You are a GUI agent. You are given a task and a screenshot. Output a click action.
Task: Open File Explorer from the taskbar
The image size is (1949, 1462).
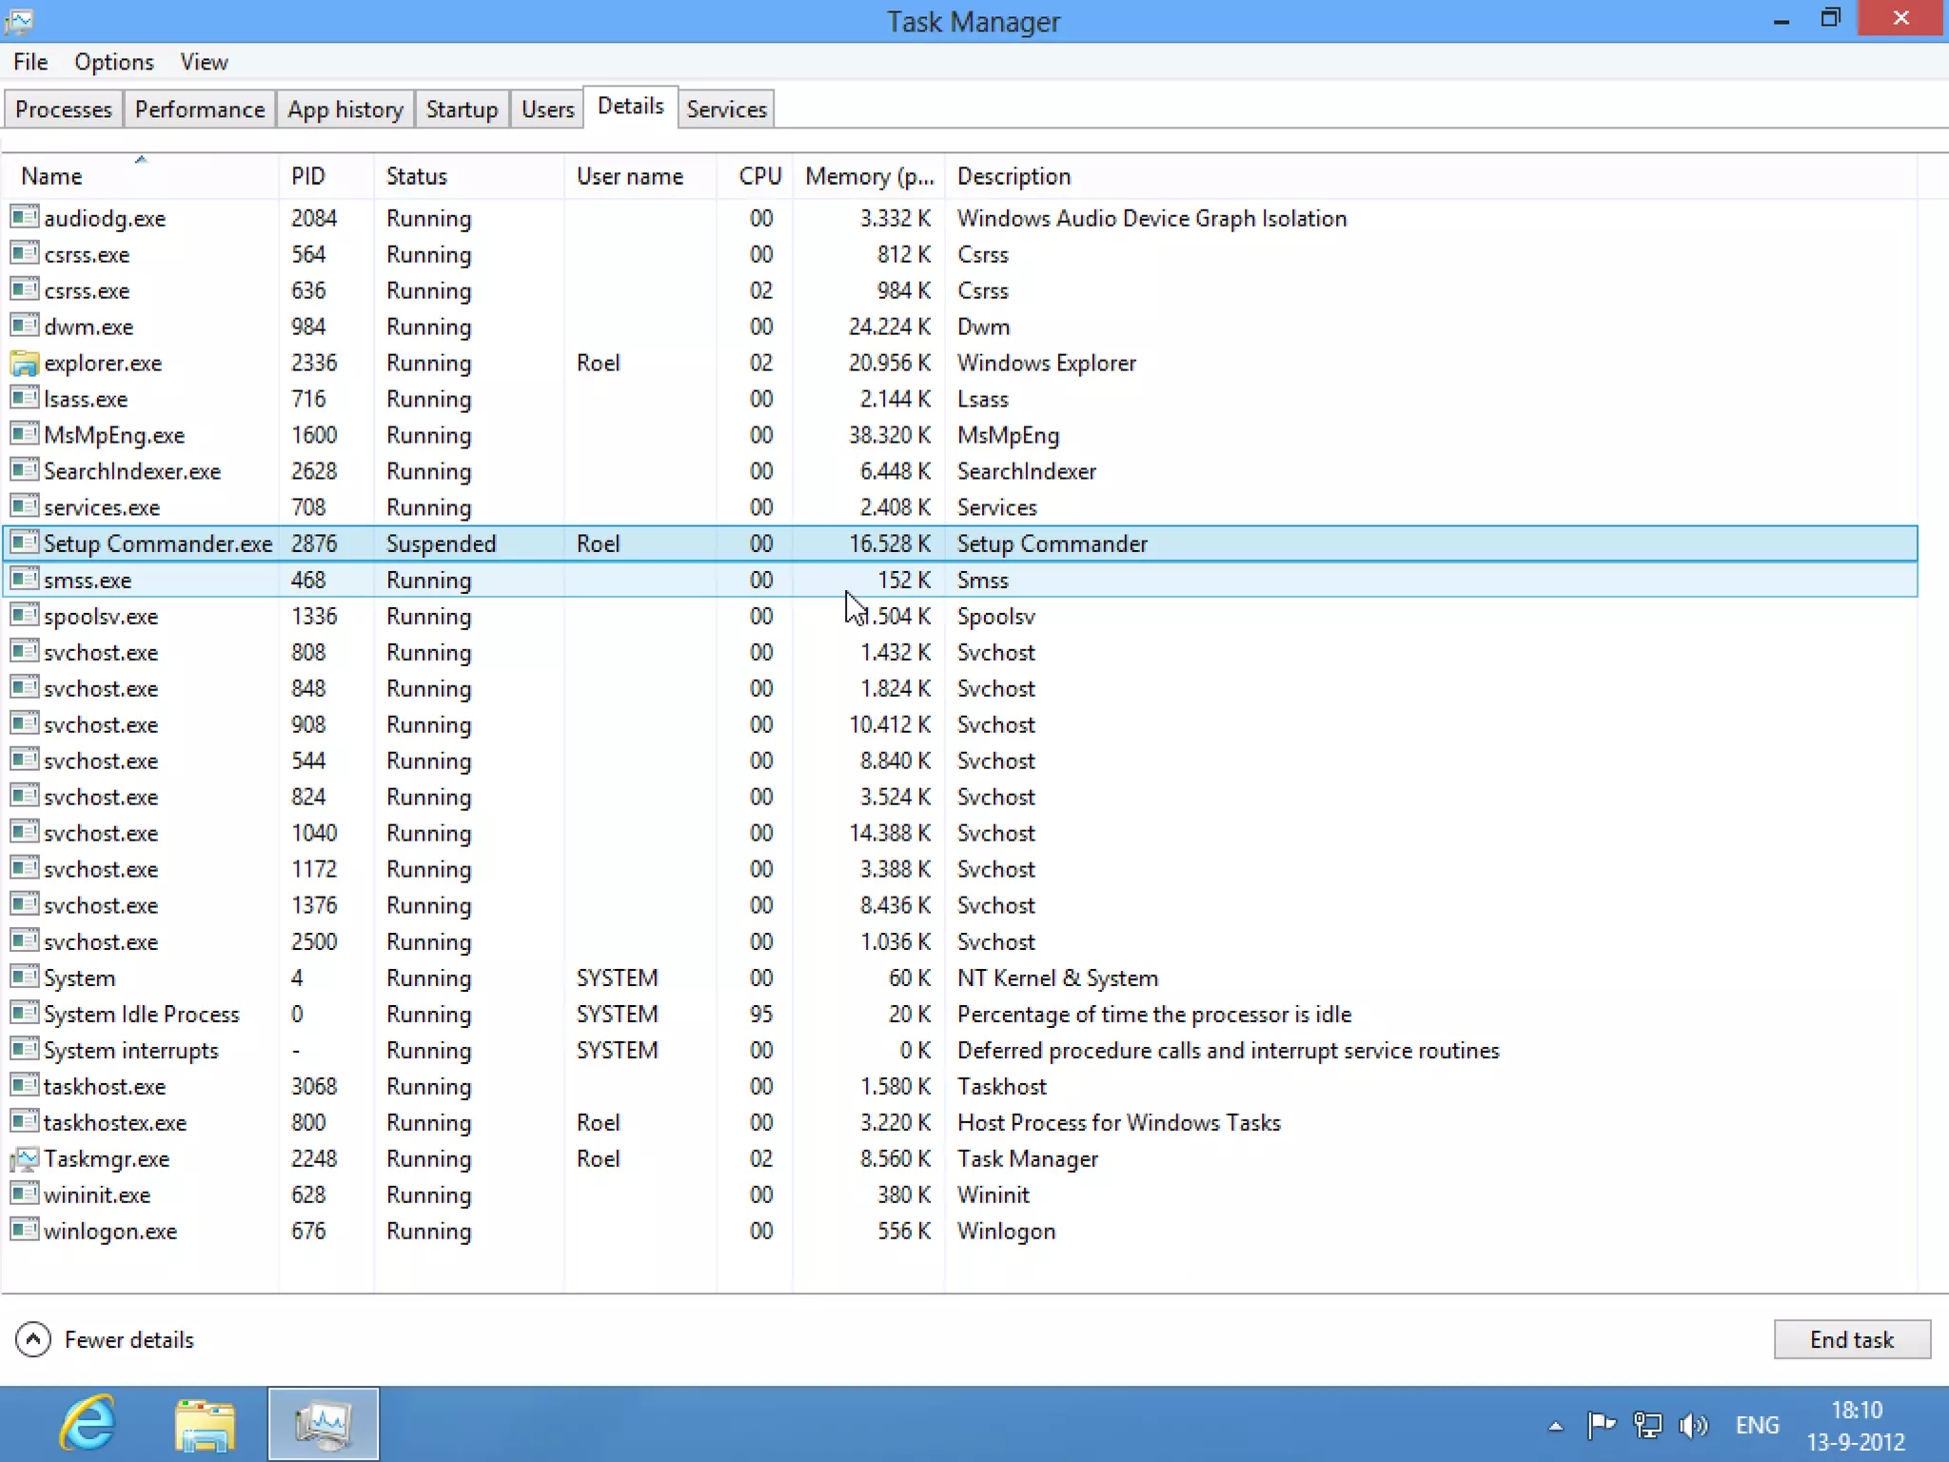click(205, 1424)
